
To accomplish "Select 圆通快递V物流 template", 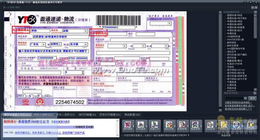I will 234,15.
